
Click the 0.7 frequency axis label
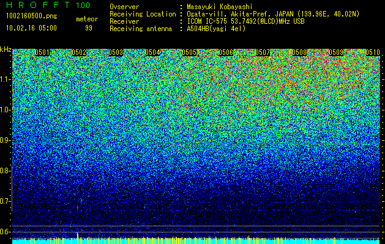tap(6, 201)
